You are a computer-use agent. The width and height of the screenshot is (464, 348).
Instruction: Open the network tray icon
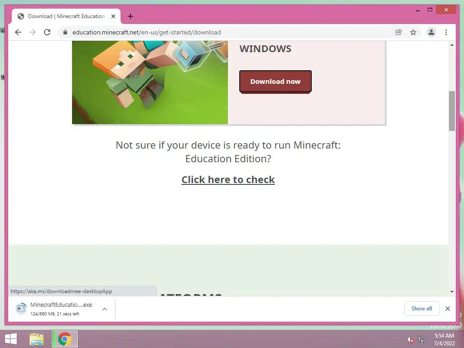click(x=421, y=339)
